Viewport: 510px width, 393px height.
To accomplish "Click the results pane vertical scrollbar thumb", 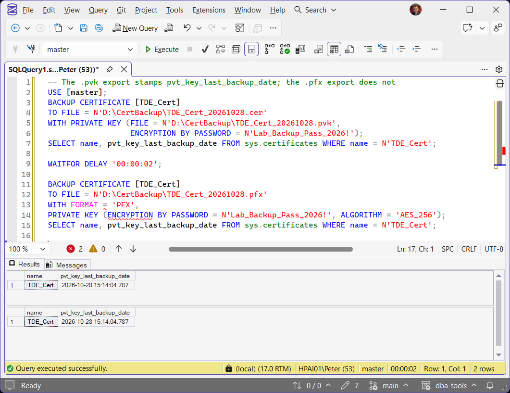I will [498, 313].
